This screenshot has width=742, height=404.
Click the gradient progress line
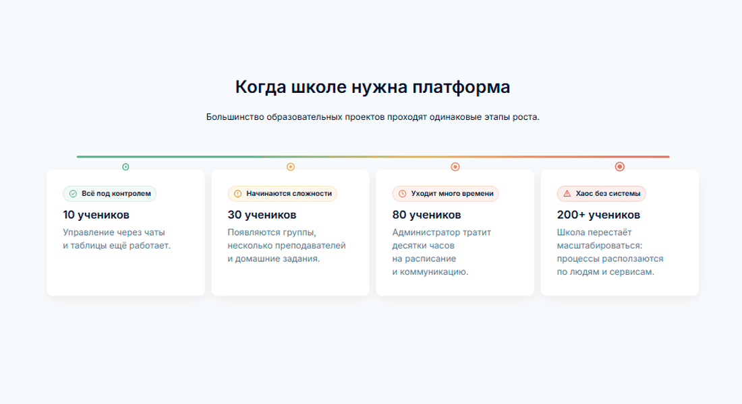point(373,156)
